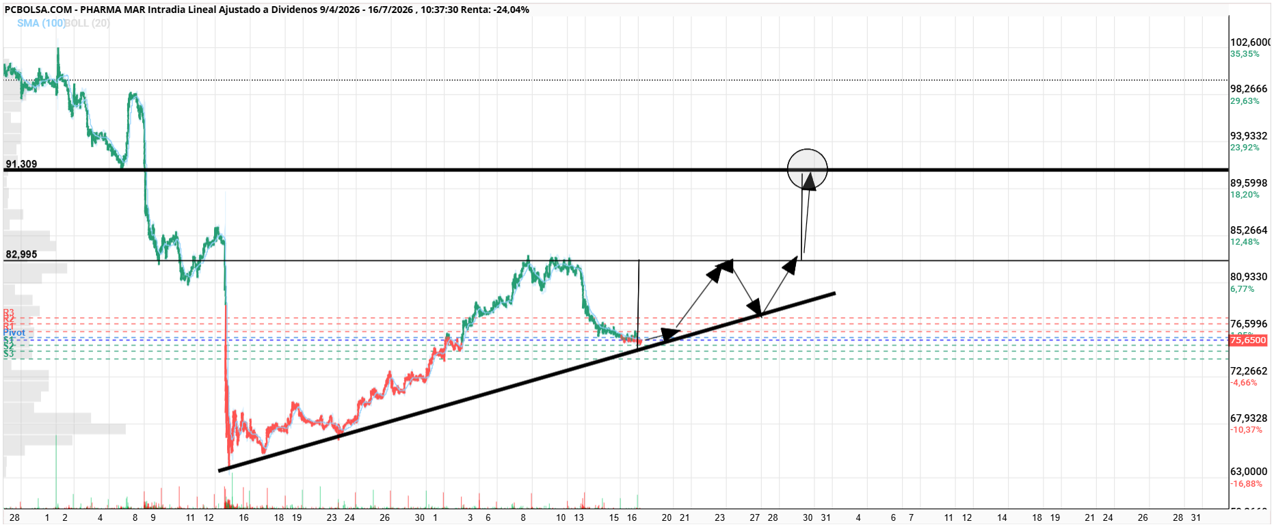Click the 35,35% percentage label
1274x527 pixels.
pos(1245,54)
